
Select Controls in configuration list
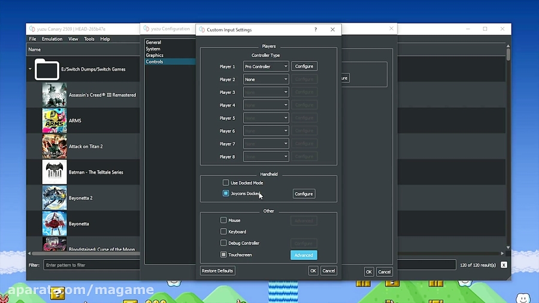pyautogui.click(x=170, y=62)
